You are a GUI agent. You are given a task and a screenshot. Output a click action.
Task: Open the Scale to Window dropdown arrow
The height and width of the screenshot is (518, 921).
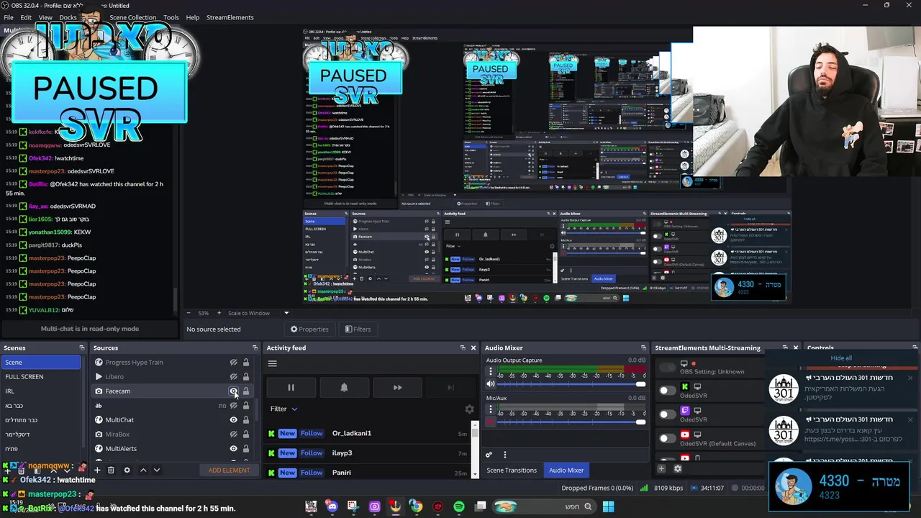[x=286, y=313]
